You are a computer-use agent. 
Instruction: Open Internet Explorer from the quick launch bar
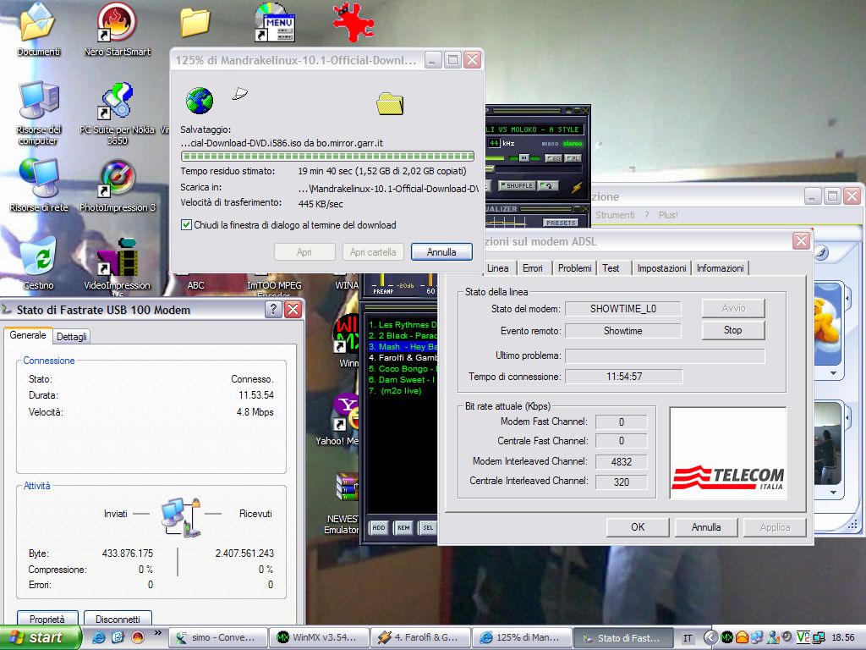click(99, 637)
